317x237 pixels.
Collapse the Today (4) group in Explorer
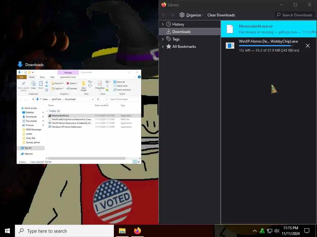point(47,111)
